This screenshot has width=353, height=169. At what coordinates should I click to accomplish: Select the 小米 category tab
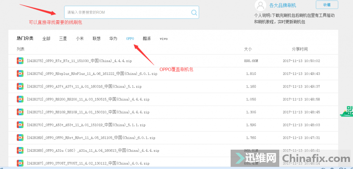pos(80,39)
